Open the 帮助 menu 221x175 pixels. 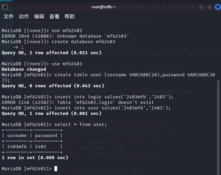point(70,17)
